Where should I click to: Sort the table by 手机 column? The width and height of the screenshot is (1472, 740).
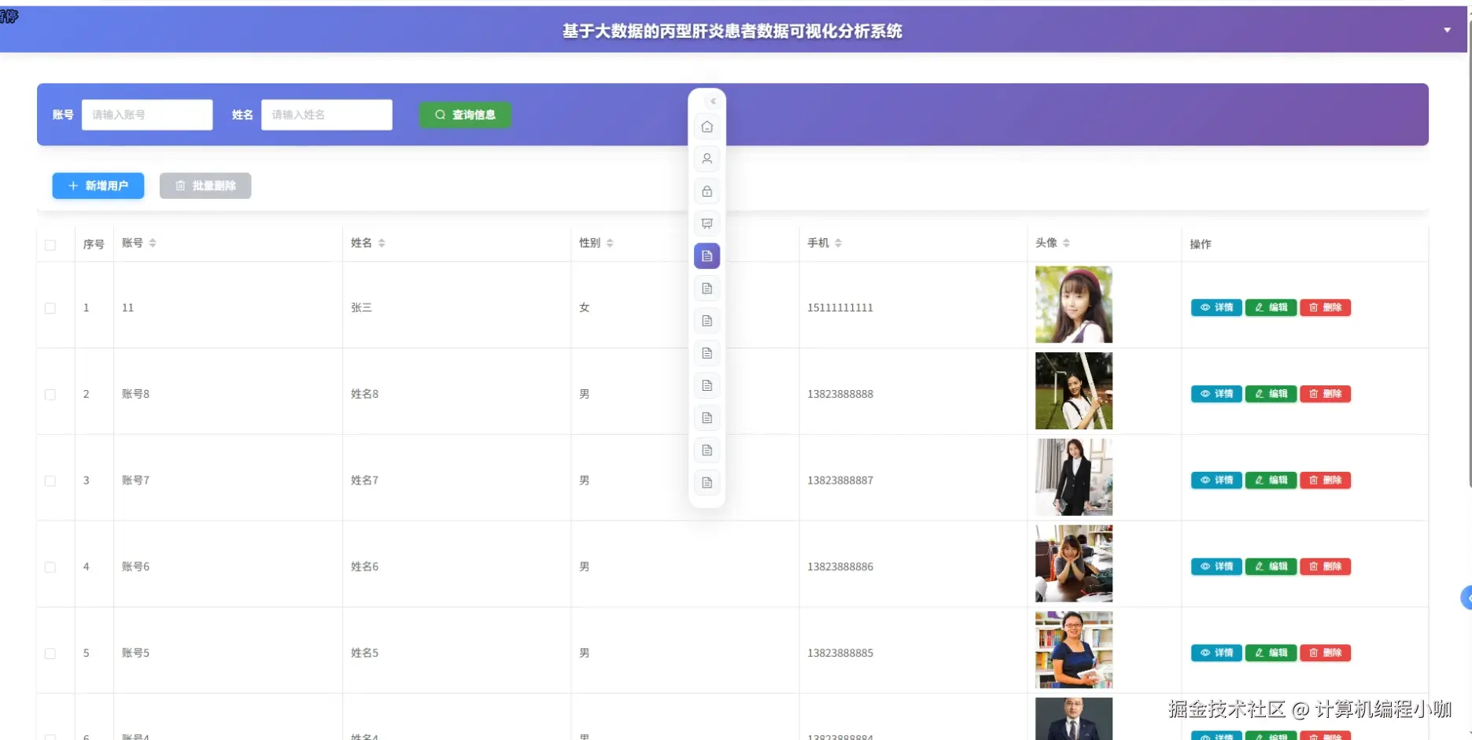point(838,243)
